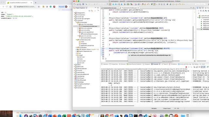Open the Properties tab
Screen dimensions: 209x117
[x=113, y=64]
